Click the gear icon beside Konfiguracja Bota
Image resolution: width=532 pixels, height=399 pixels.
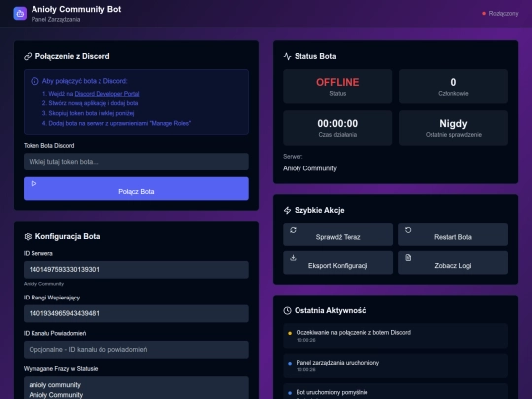click(28, 236)
